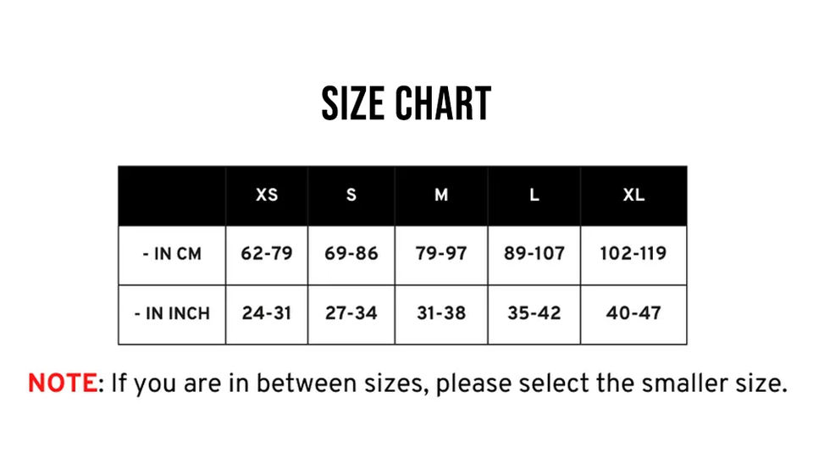Screen dimensions: 813x469
Task: Click the red NOTE label
Action: [62, 383]
